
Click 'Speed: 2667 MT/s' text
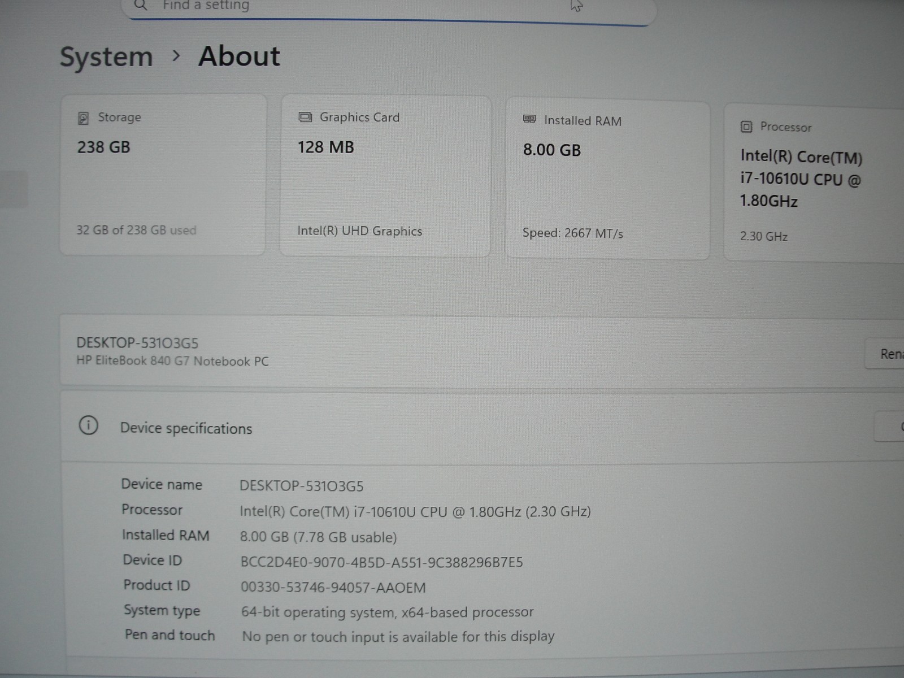(x=573, y=233)
